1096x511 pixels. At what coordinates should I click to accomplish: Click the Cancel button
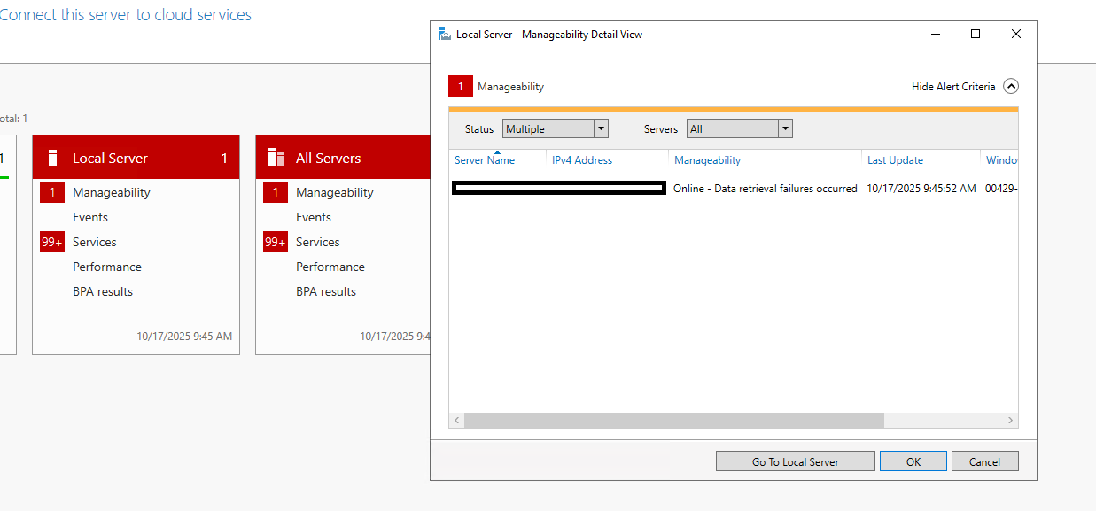tap(984, 461)
